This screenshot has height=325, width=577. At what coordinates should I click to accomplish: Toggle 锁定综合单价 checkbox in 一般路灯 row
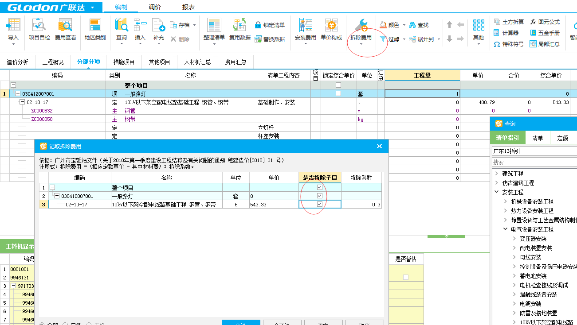pos(338,93)
